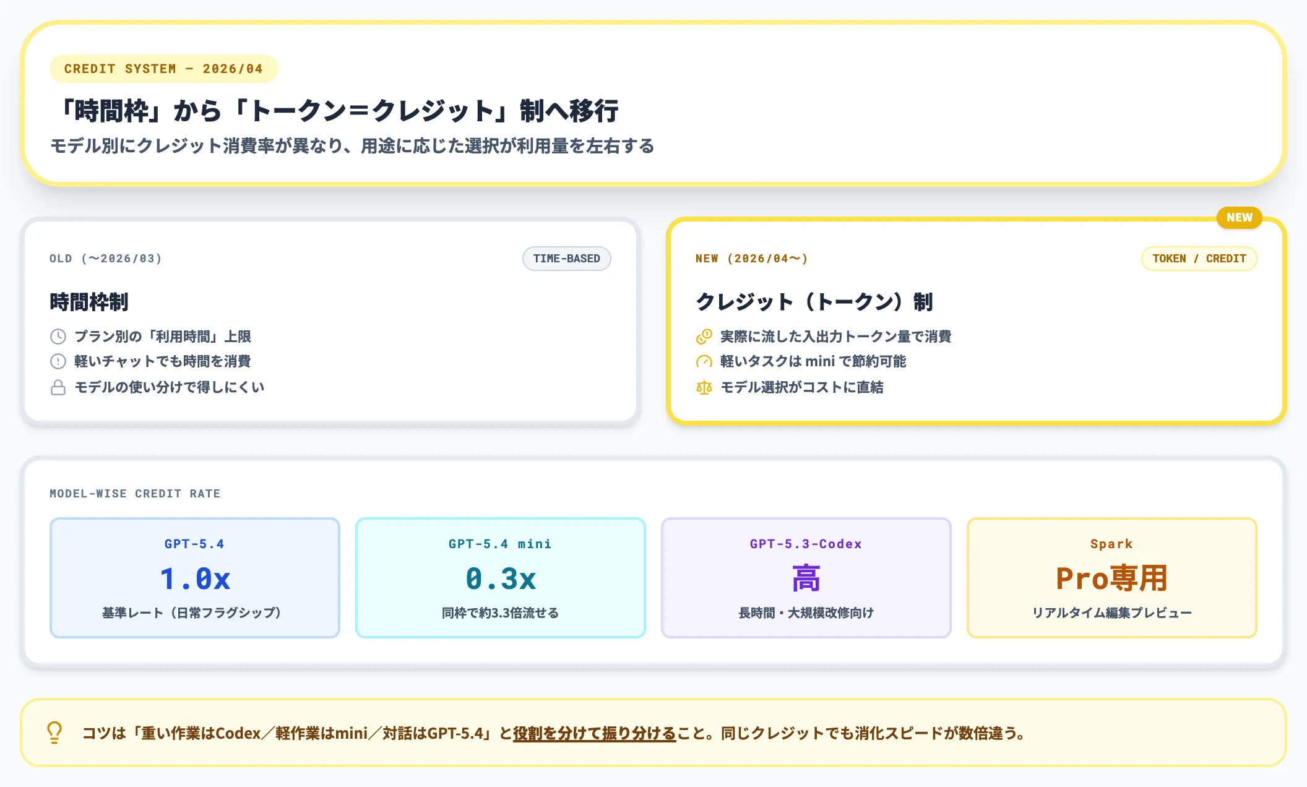This screenshot has height=787, width=1307.
Task: Toggle the TIME-BASED pill on the old plan card
Action: click(x=566, y=259)
